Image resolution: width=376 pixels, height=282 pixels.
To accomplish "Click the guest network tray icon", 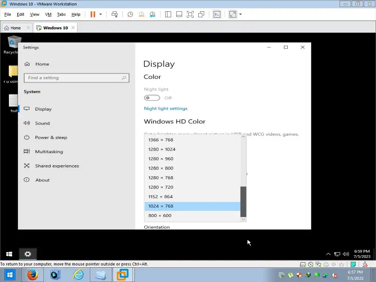I will [337, 254].
